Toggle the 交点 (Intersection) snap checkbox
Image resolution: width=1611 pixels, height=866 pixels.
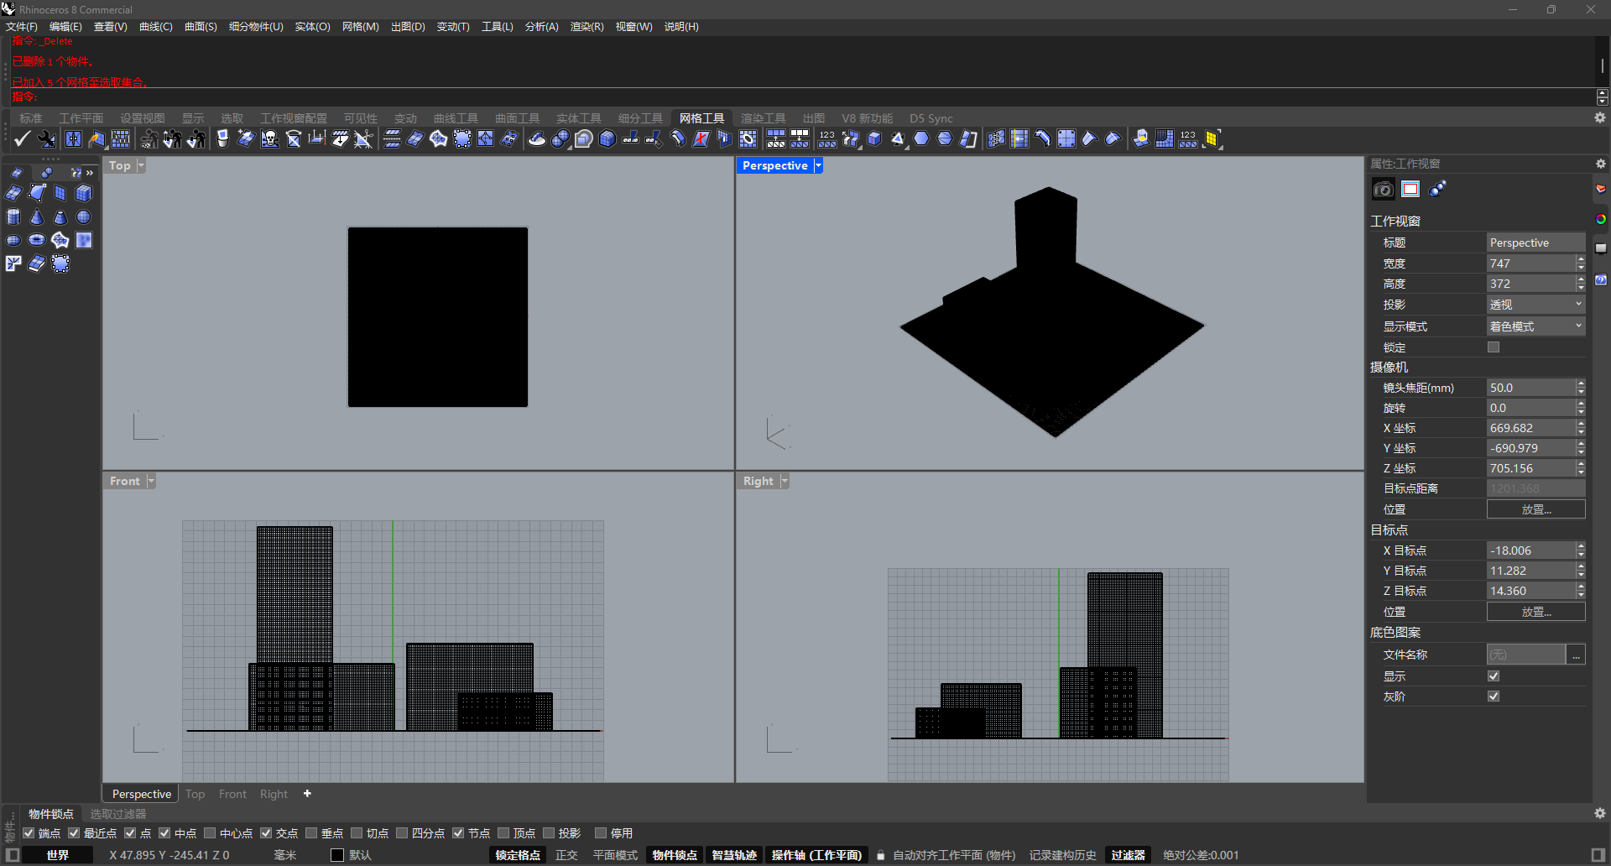[266, 833]
